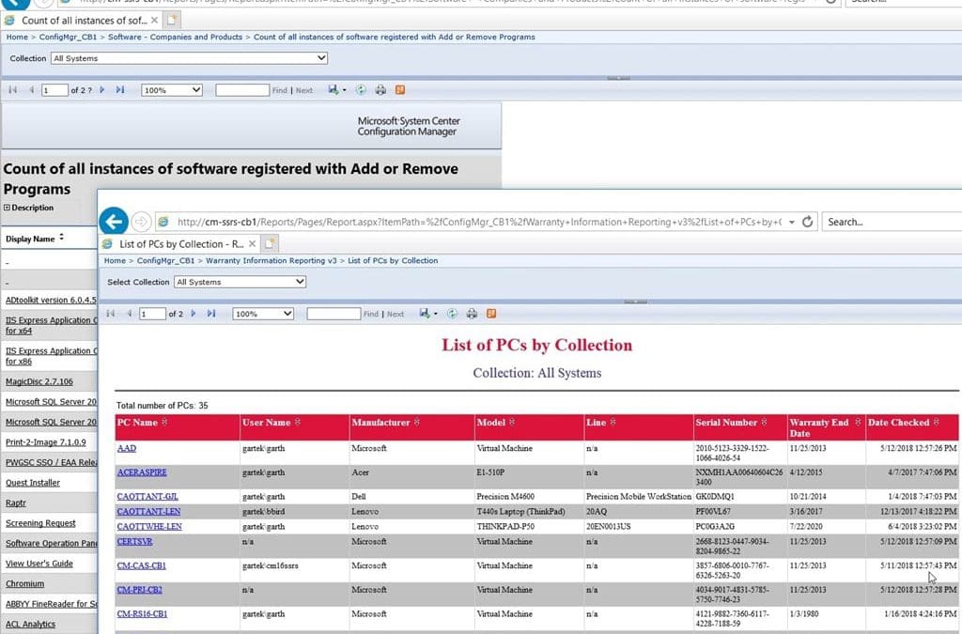Switch to the Count of all instances tab
Screen dimensions: 962x634
click(84, 21)
